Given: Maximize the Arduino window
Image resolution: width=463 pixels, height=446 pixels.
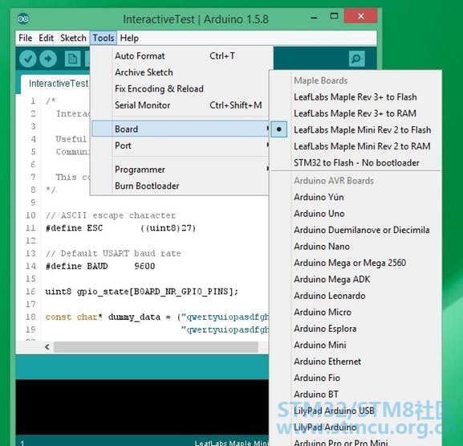Looking at the screenshot, I should pyautogui.click(x=334, y=16).
